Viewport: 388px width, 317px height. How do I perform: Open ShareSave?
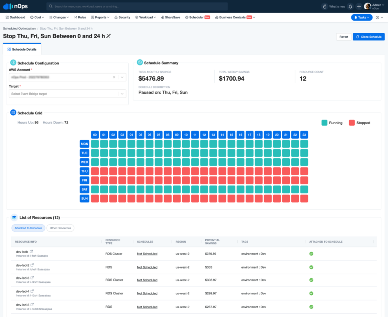coord(170,17)
